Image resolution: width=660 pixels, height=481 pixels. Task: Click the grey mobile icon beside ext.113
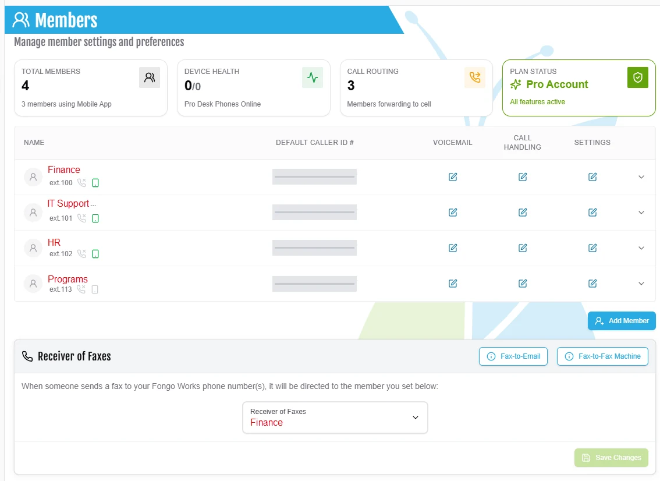(x=95, y=289)
